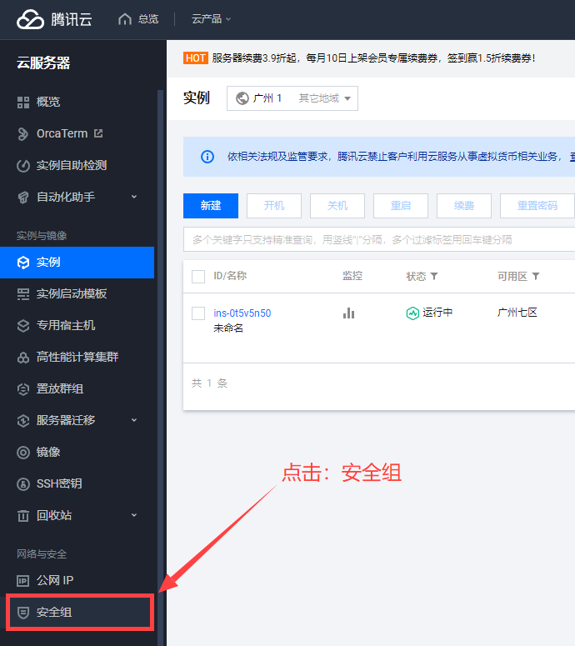Screen dimensions: 575x646
Task: Click the OrcaTerm sidebar icon
Action: pos(23,133)
